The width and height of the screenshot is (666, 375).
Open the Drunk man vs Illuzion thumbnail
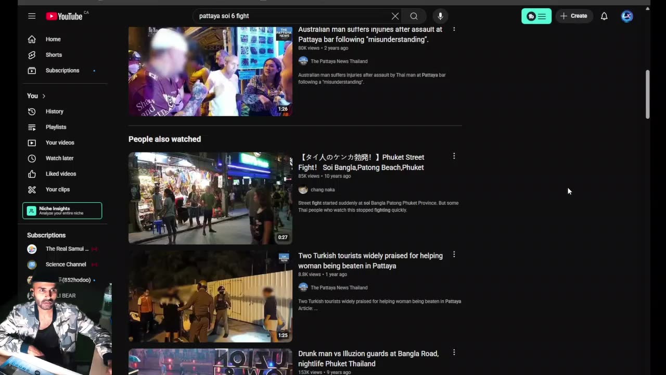(210, 362)
